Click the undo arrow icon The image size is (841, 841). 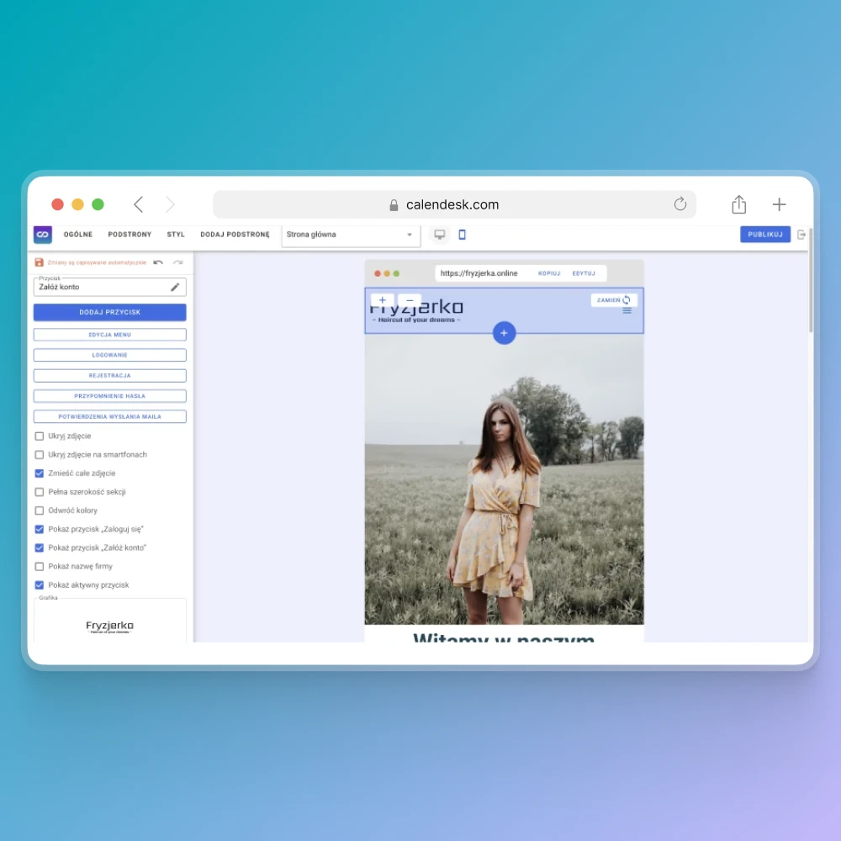158,262
